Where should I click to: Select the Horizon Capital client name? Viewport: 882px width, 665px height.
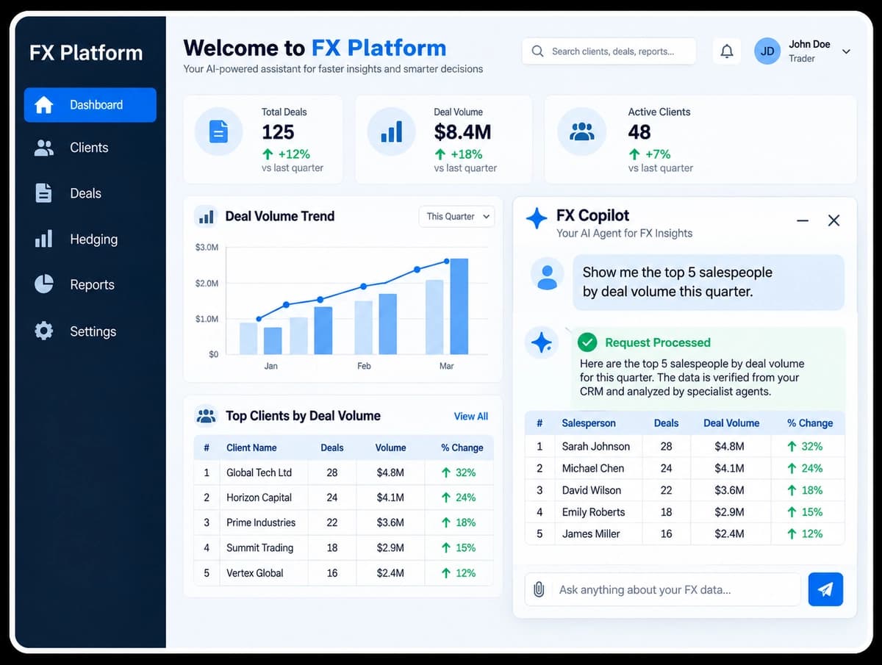pos(259,497)
